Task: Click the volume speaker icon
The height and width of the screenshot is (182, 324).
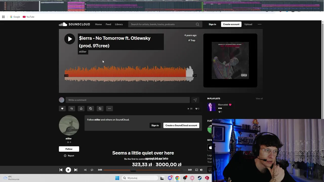Action: (x=201, y=170)
